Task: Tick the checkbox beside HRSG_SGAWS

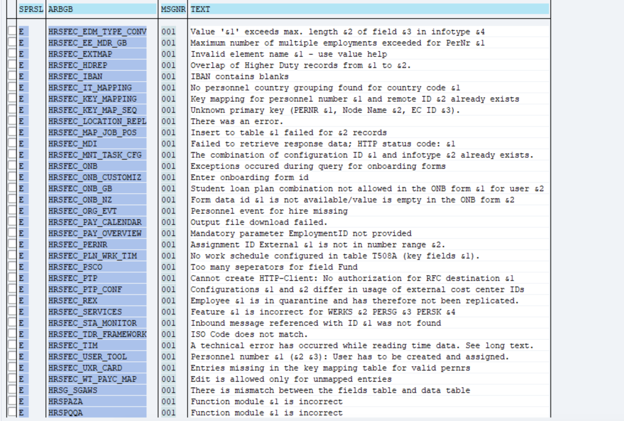Action: tap(12, 390)
